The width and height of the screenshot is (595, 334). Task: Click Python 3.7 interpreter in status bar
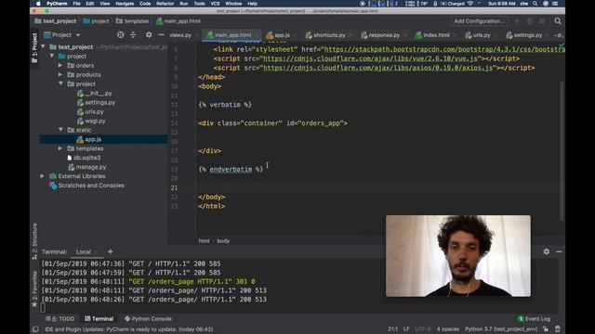501,329
